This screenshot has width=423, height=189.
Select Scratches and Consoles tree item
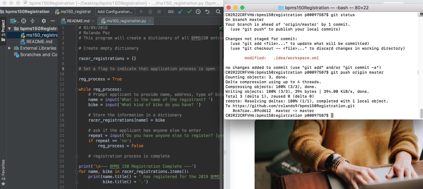[x=35, y=55]
